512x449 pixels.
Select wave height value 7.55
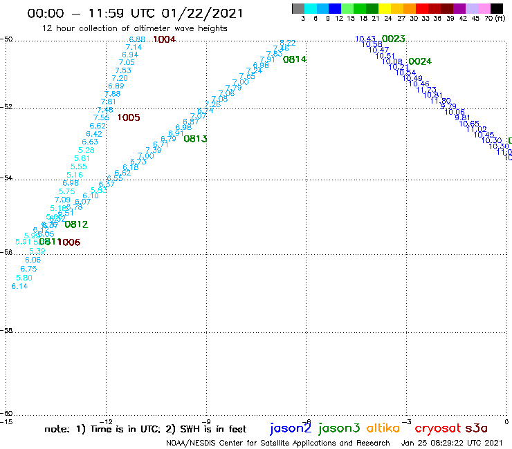click(x=101, y=117)
